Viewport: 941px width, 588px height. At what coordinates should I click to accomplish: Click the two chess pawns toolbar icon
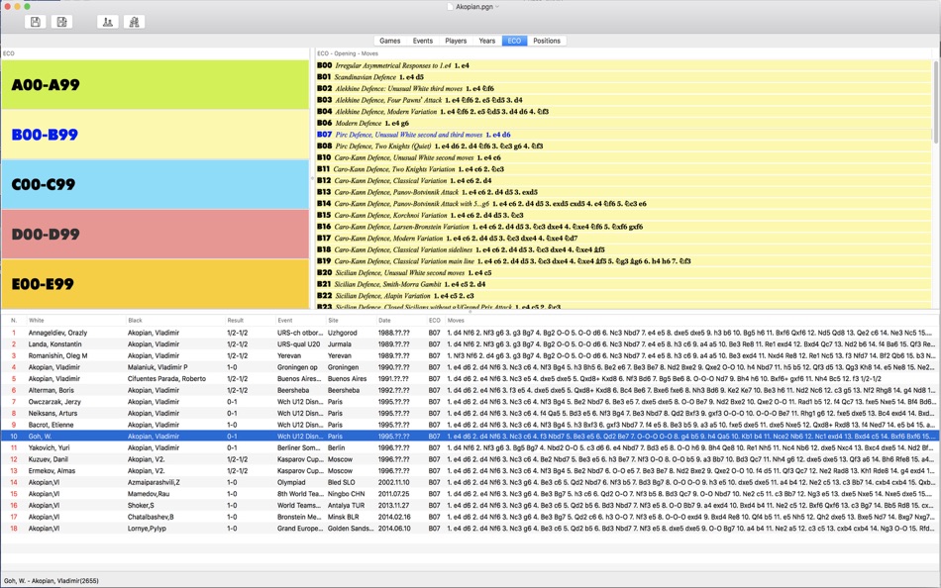(x=107, y=22)
